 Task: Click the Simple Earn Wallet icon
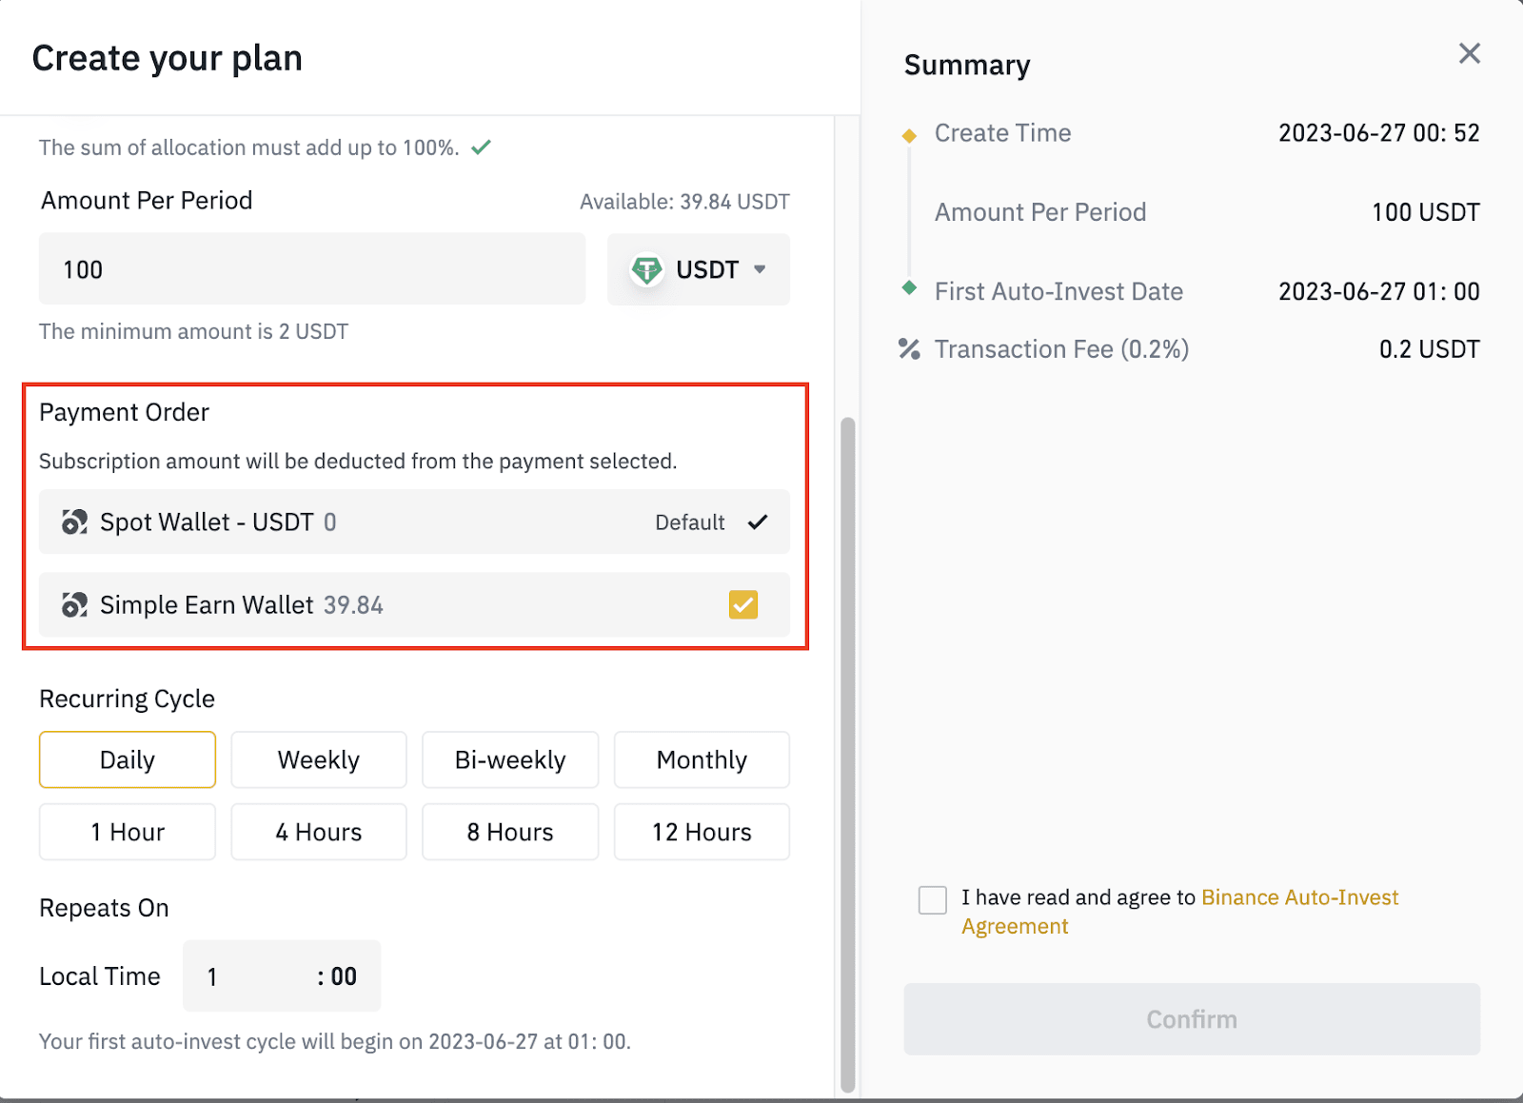[x=74, y=604]
